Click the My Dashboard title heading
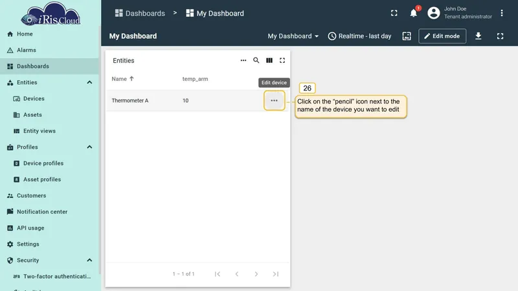The image size is (518, 291). coord(133,36)
